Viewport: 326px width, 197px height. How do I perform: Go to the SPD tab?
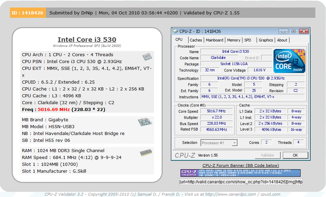click(248, 40)
